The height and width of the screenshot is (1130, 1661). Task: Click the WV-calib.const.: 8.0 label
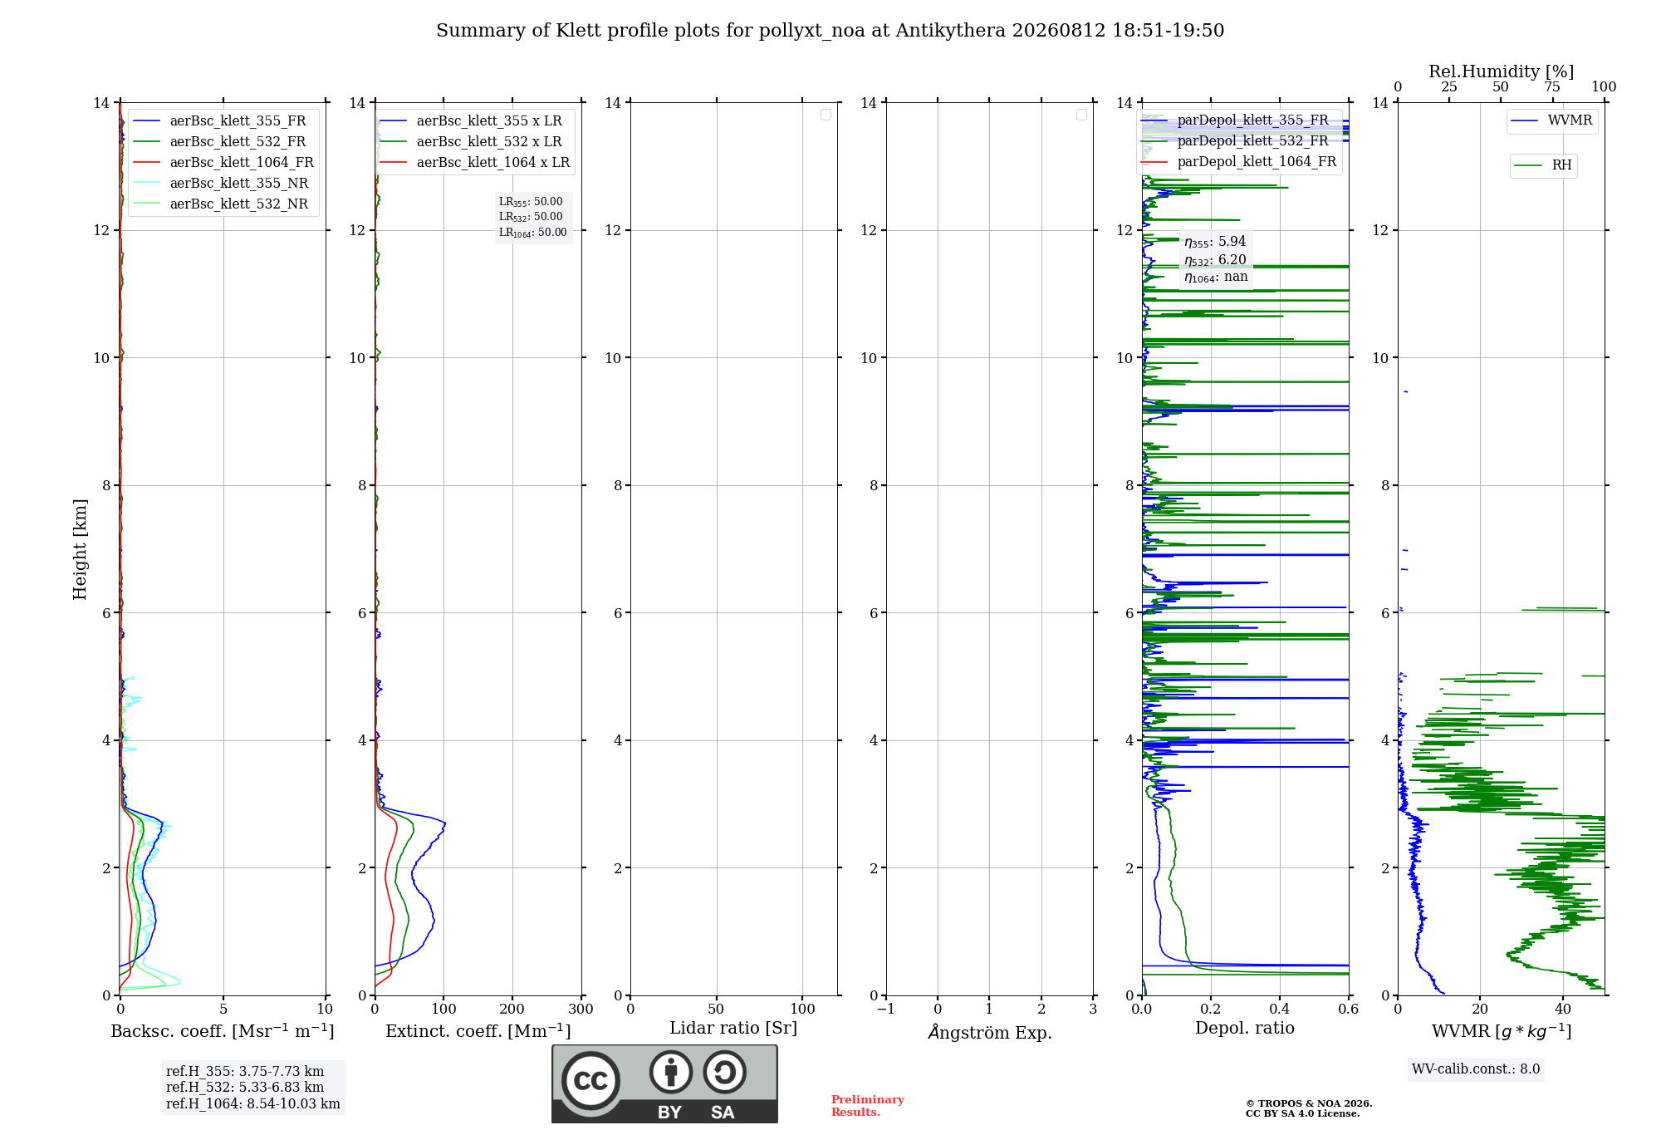click(x=1476, y=1069)
